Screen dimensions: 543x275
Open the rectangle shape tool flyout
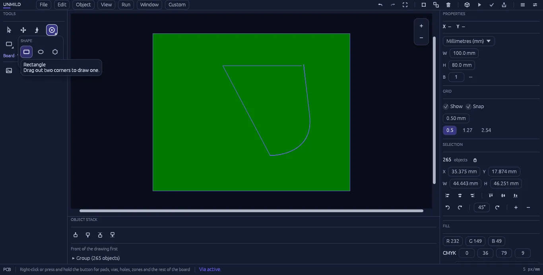pos(9,44)
